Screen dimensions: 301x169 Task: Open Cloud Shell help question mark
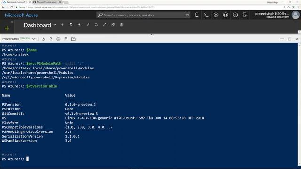51,39
